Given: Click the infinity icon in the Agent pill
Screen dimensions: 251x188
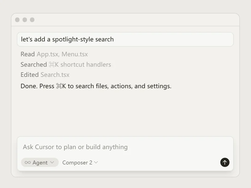Looking at the screenshot, I should [28, 163].
